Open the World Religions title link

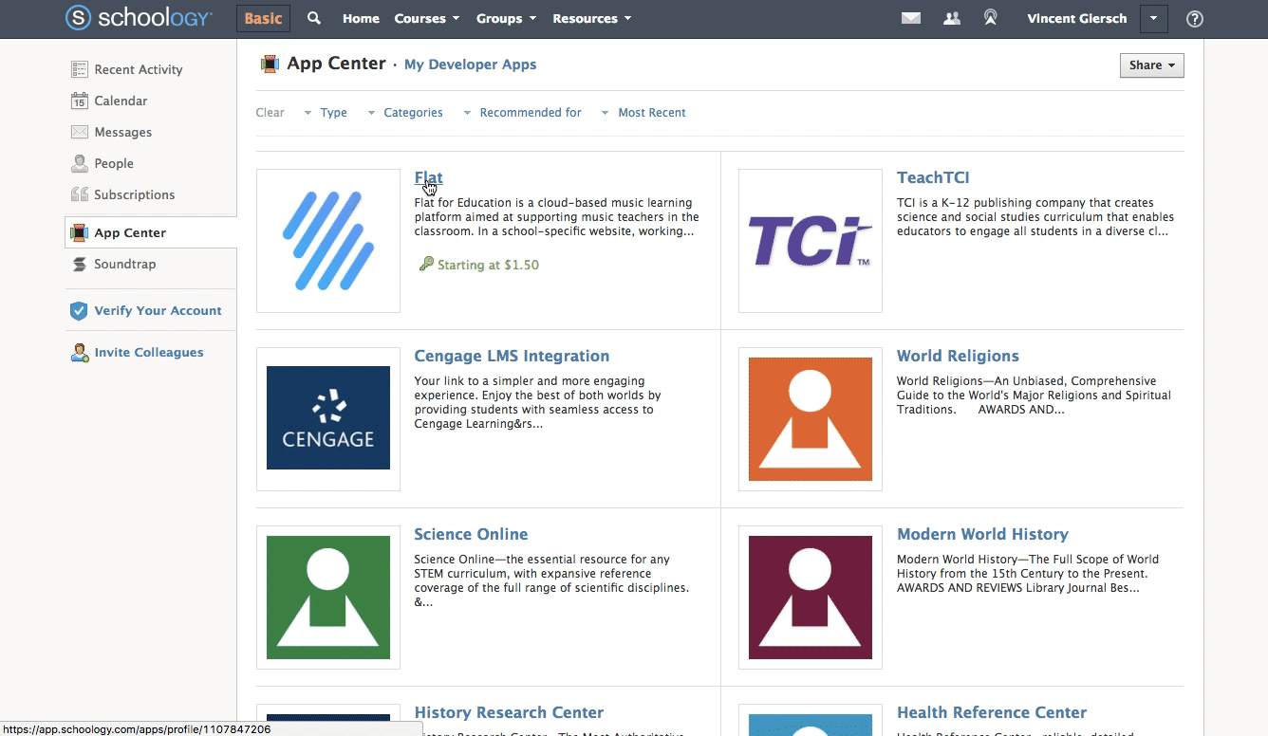958,356
